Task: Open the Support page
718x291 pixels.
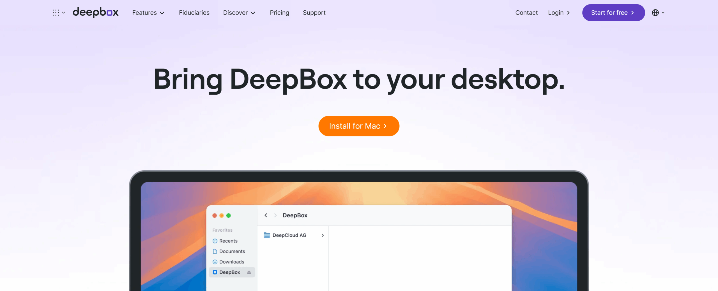Action: coord(314,13)
